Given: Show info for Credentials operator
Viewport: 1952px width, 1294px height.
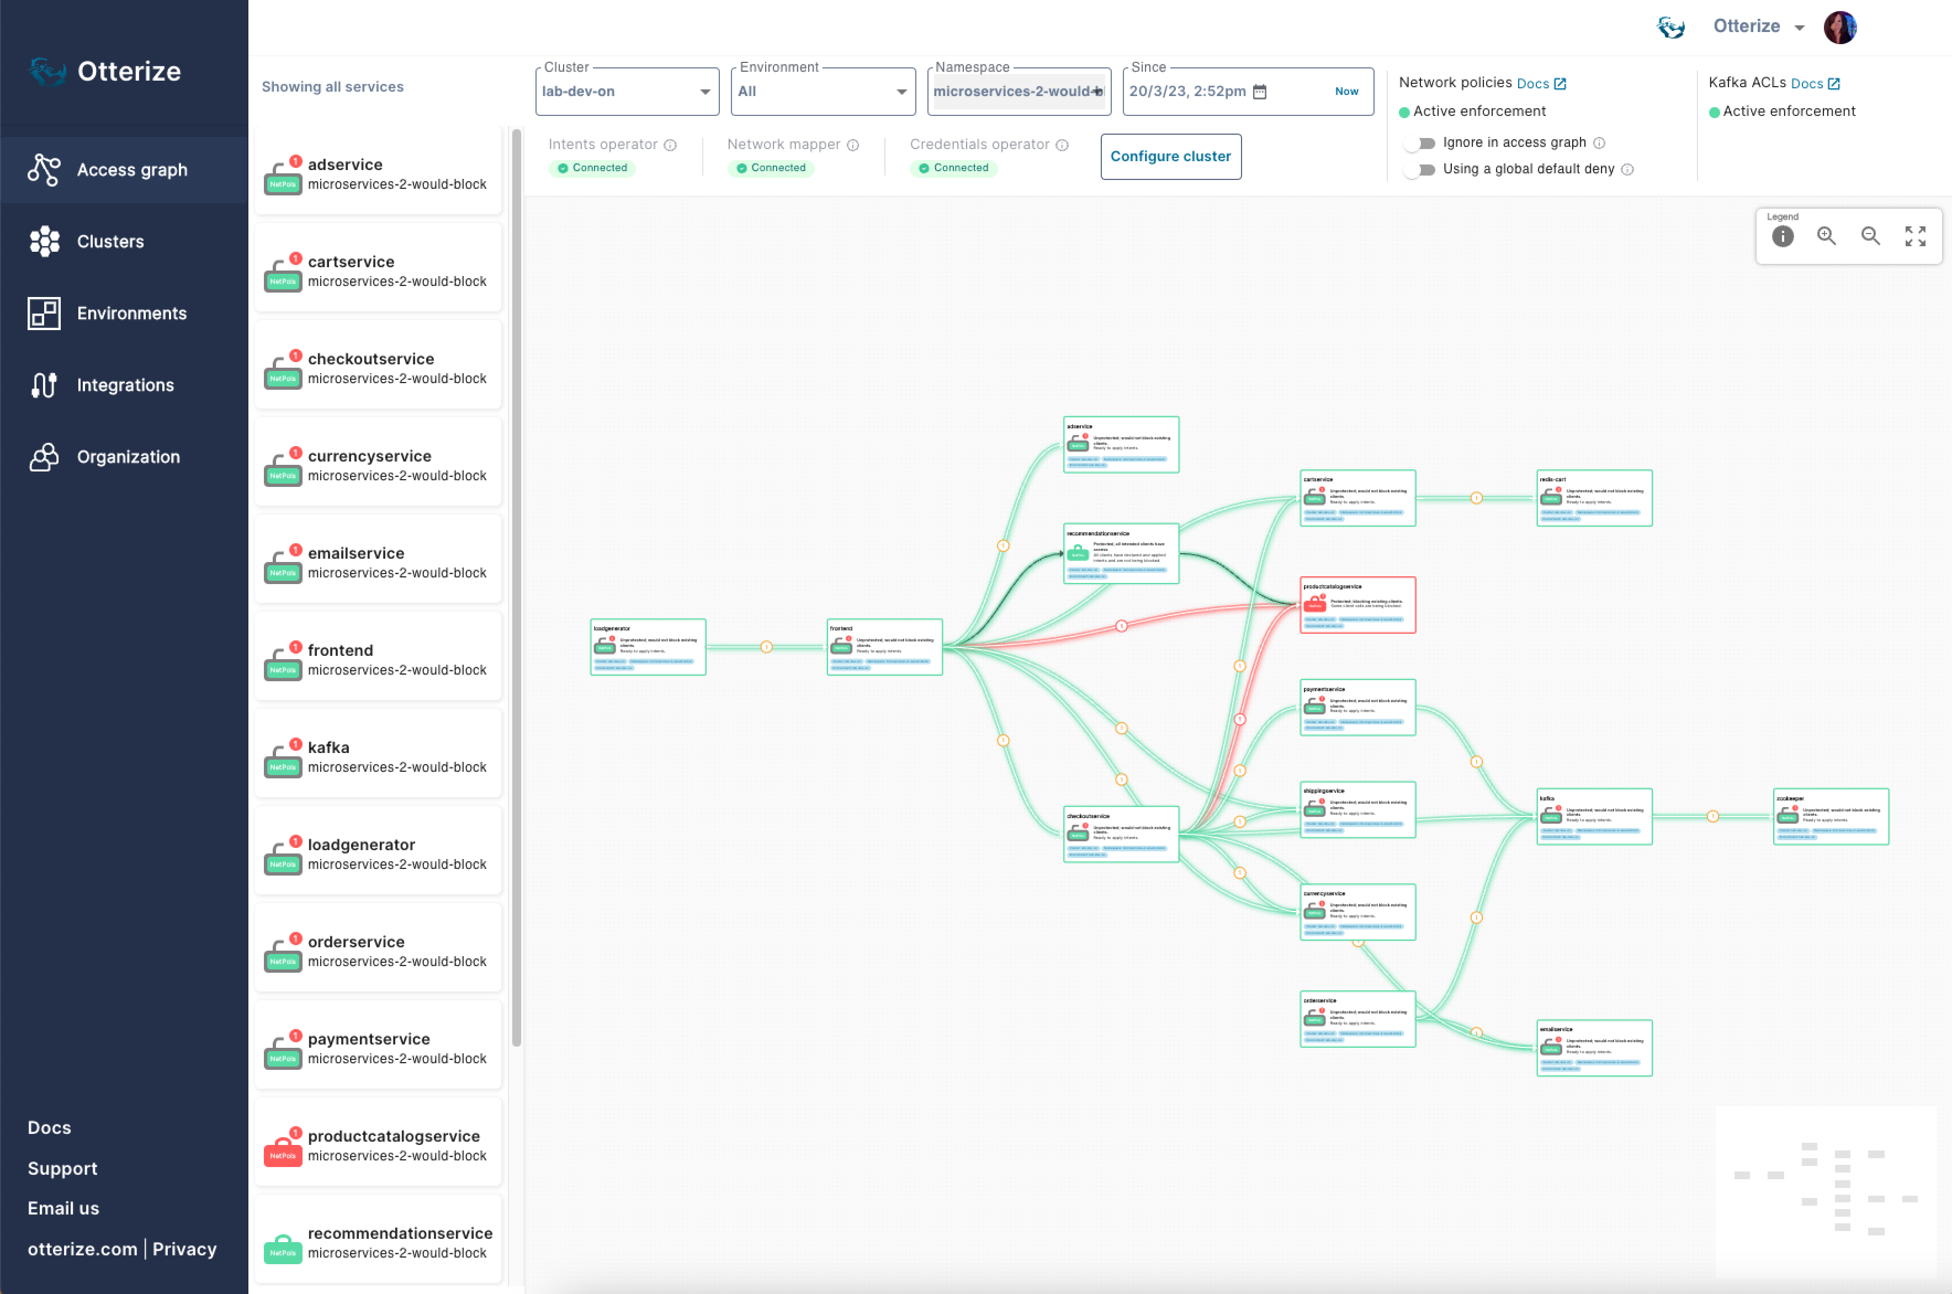Looking at the screenshot, I should (1063, 145).
